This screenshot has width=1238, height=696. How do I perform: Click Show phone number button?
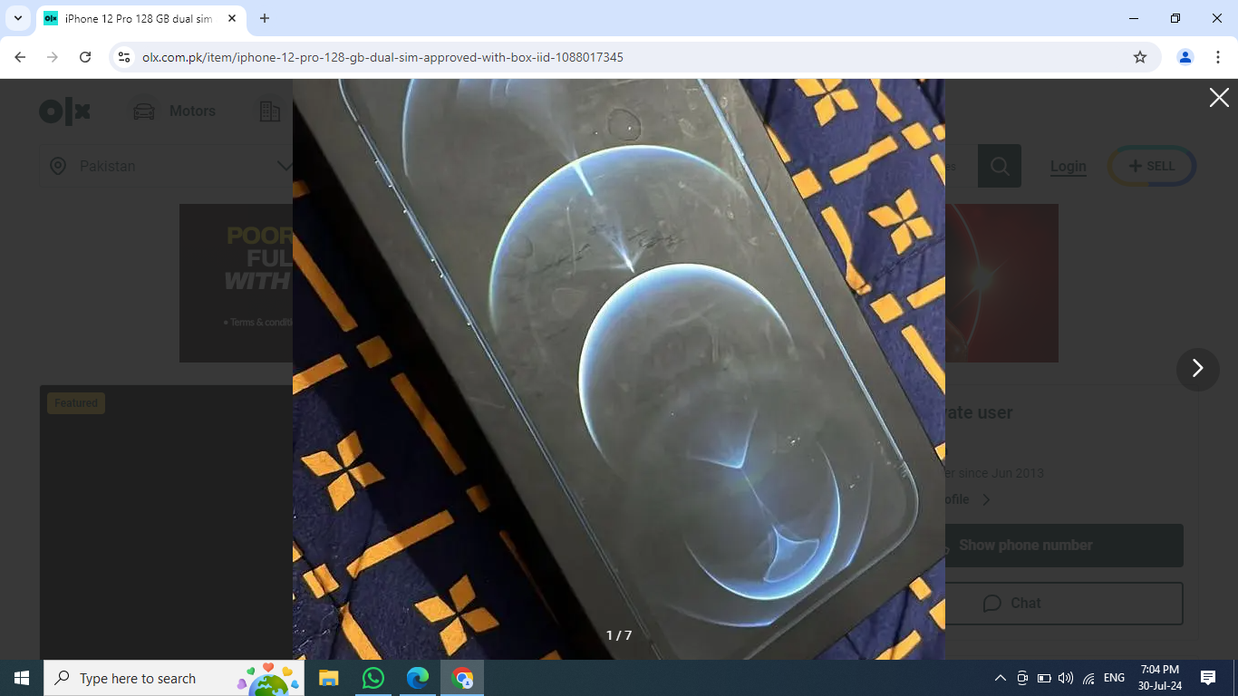click(x=1064, y=546)
